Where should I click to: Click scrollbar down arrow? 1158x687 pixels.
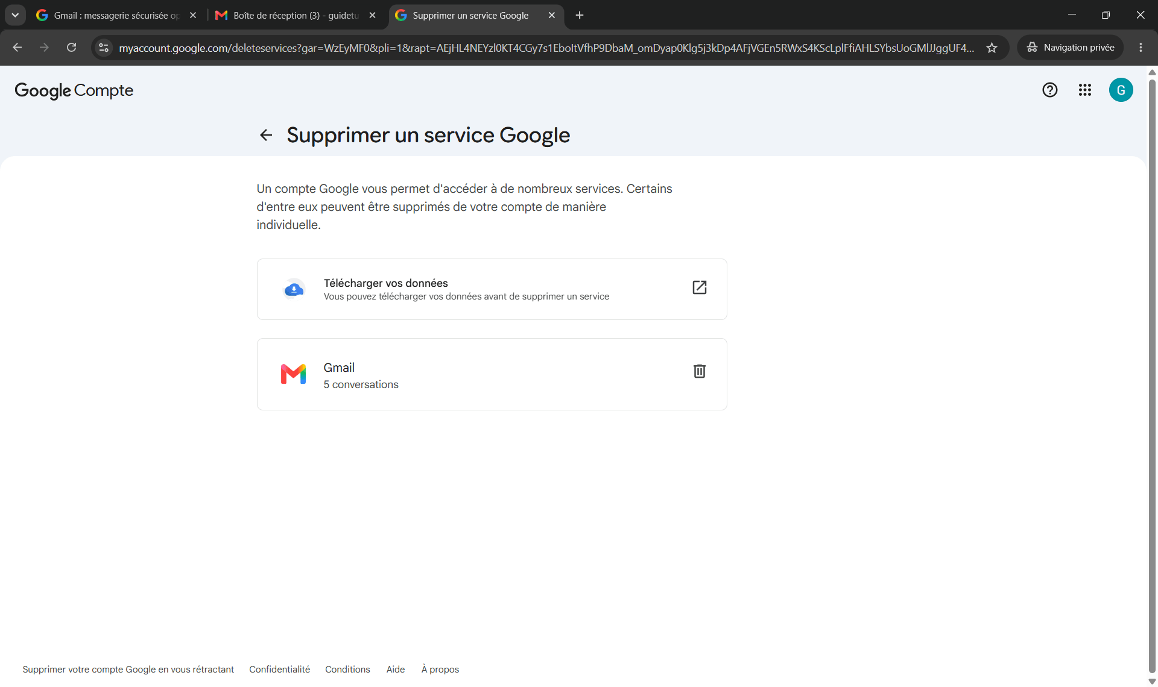pos(1152,682)
